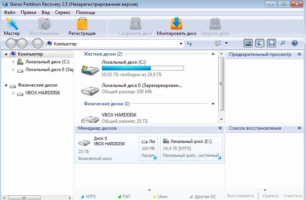Click the C: drive usage progress bar
The width and height of the screenshot is (306, 200).
click(143, 68)
